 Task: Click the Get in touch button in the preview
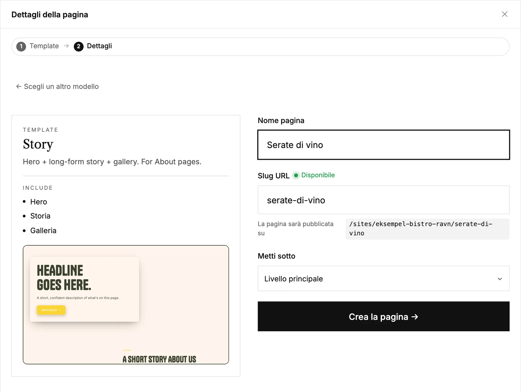[51, 310]
